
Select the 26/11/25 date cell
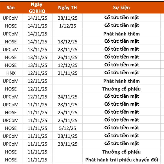click(68, 57)
